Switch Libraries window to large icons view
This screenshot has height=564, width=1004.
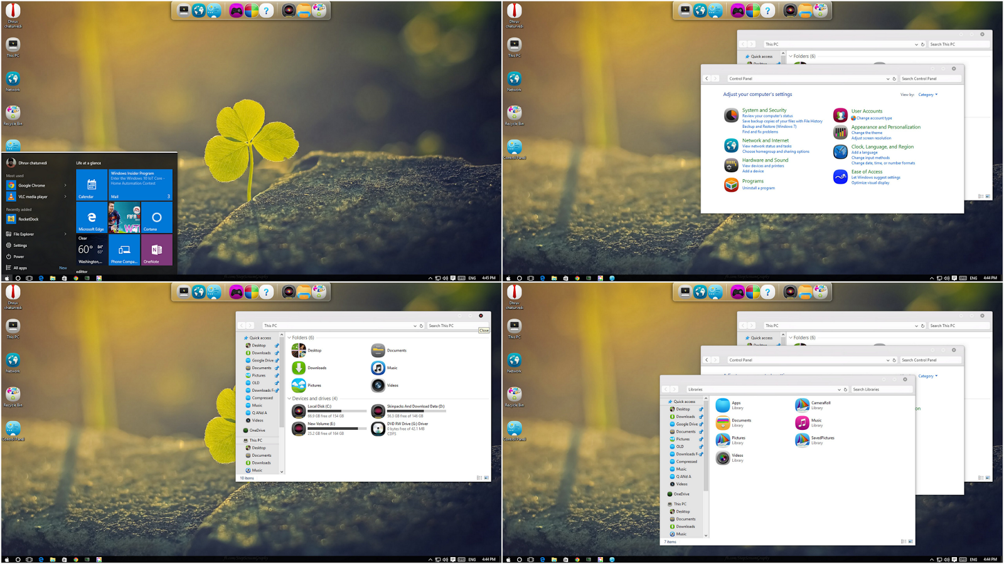(x=911, y=541)
